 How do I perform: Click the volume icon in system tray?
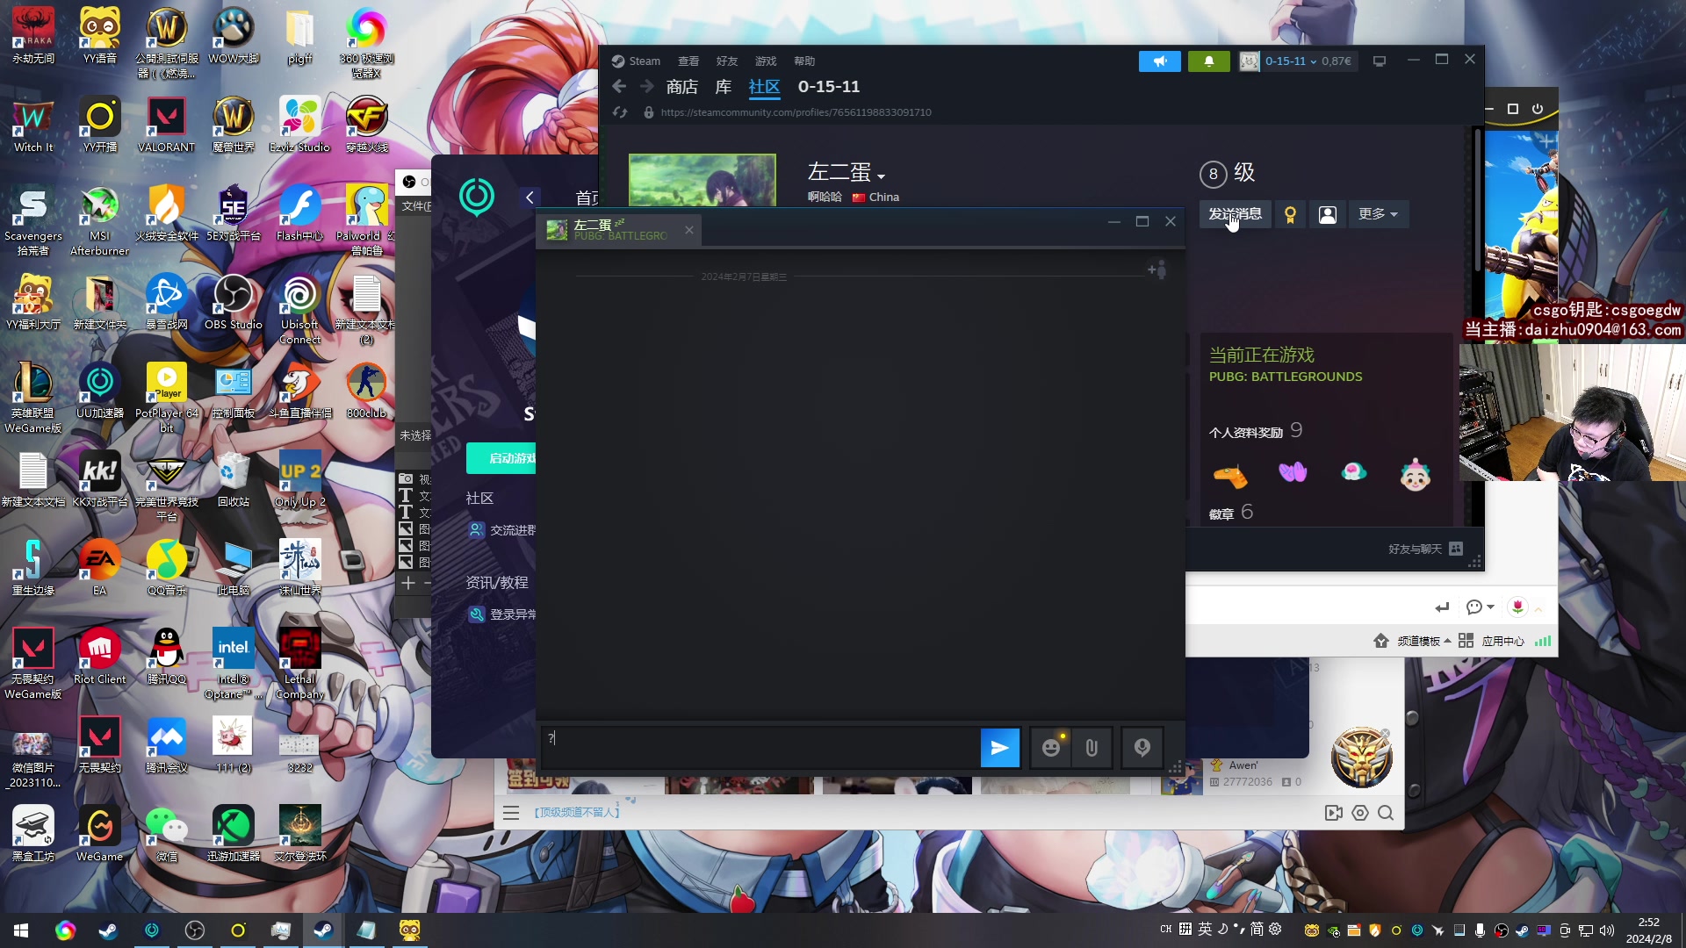1607,930
